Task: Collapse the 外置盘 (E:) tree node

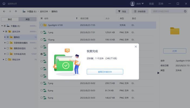Action: (x=2, y=26)
